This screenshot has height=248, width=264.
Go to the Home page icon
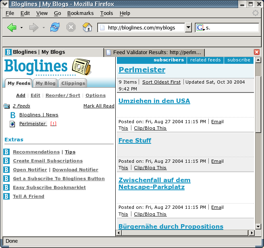(x=87, y=27)
